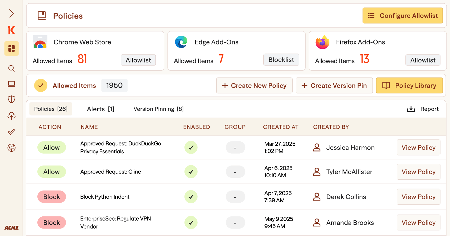
Task: View policy created by Derek Collins
Action: point(418,197)
